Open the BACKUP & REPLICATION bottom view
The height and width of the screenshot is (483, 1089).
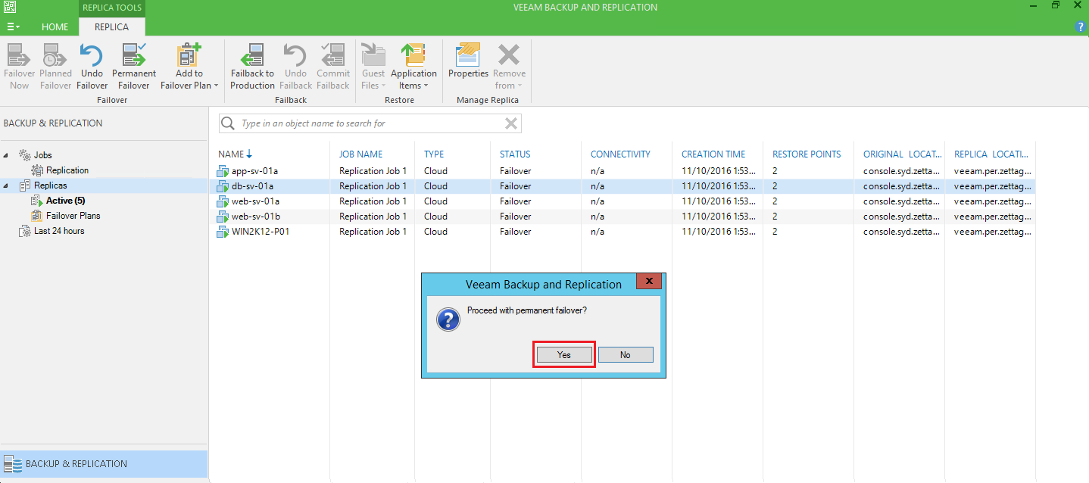coord(104,464)
